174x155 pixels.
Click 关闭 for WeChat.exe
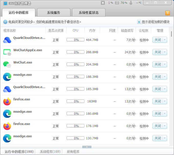coord(158,65)
